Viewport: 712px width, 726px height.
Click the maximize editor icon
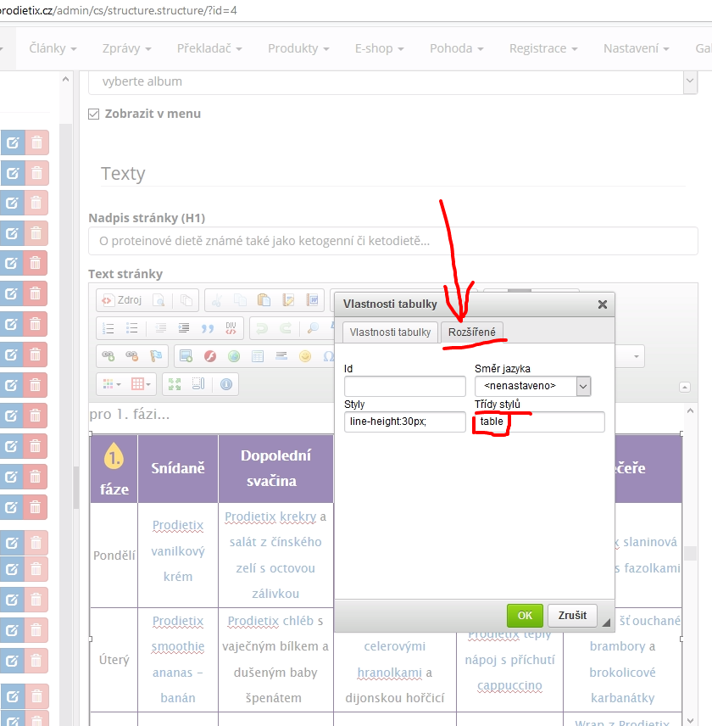coord(175,384)
